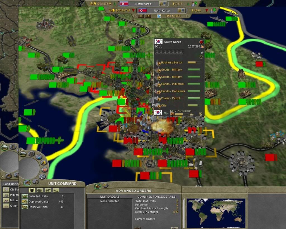
Task: Click the world minimap
Action: 216,213
